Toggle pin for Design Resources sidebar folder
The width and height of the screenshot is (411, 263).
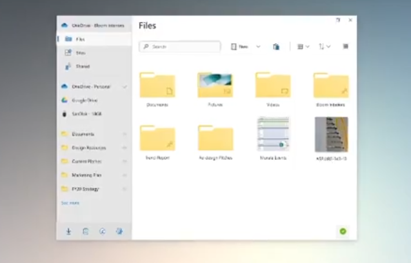[125, 148]
